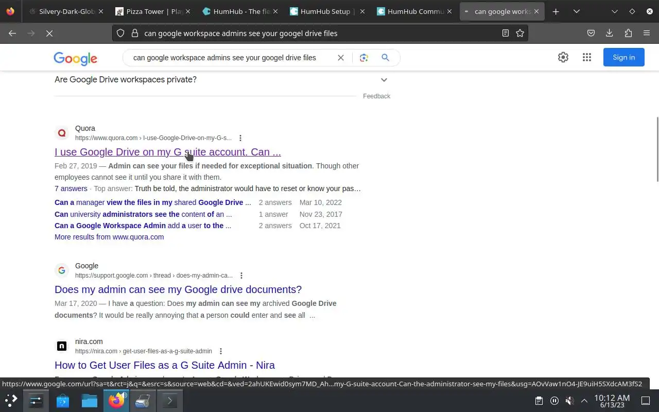Viewport: 659px width, 412px height.
Task: Bookmark this page with star icon
Action: (x=520, y=33)
